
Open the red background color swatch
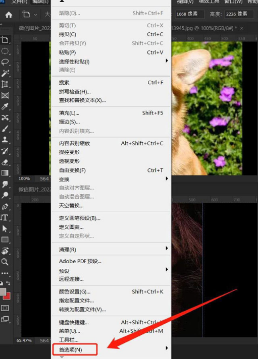[8, 296]
